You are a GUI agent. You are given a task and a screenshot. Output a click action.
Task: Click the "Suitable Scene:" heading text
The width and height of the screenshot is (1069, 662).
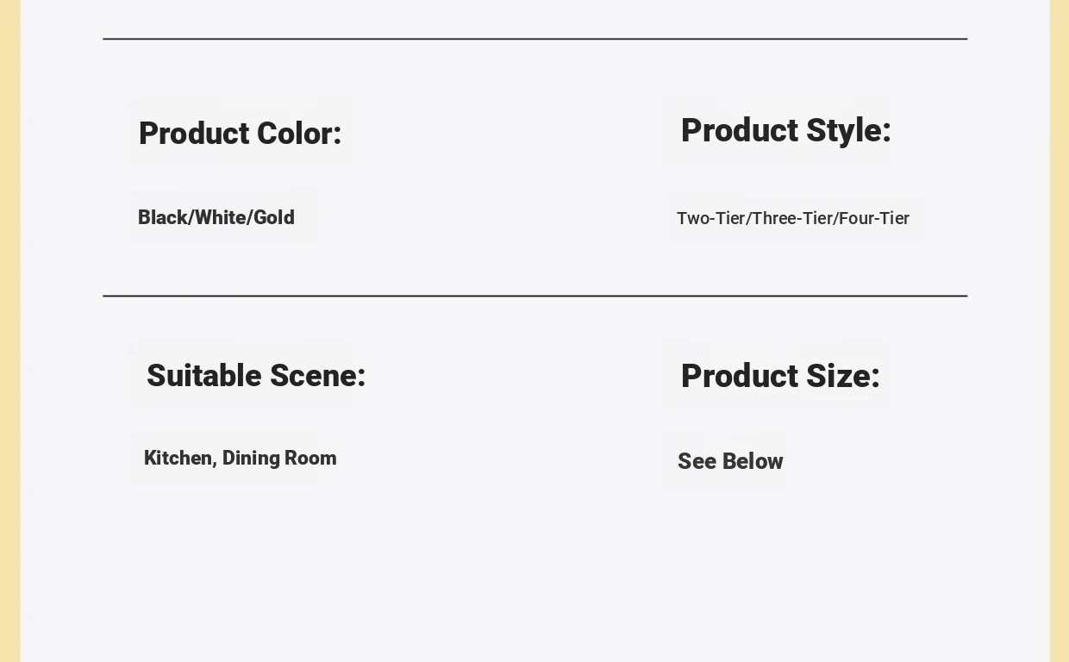click(x=256, y=376)
